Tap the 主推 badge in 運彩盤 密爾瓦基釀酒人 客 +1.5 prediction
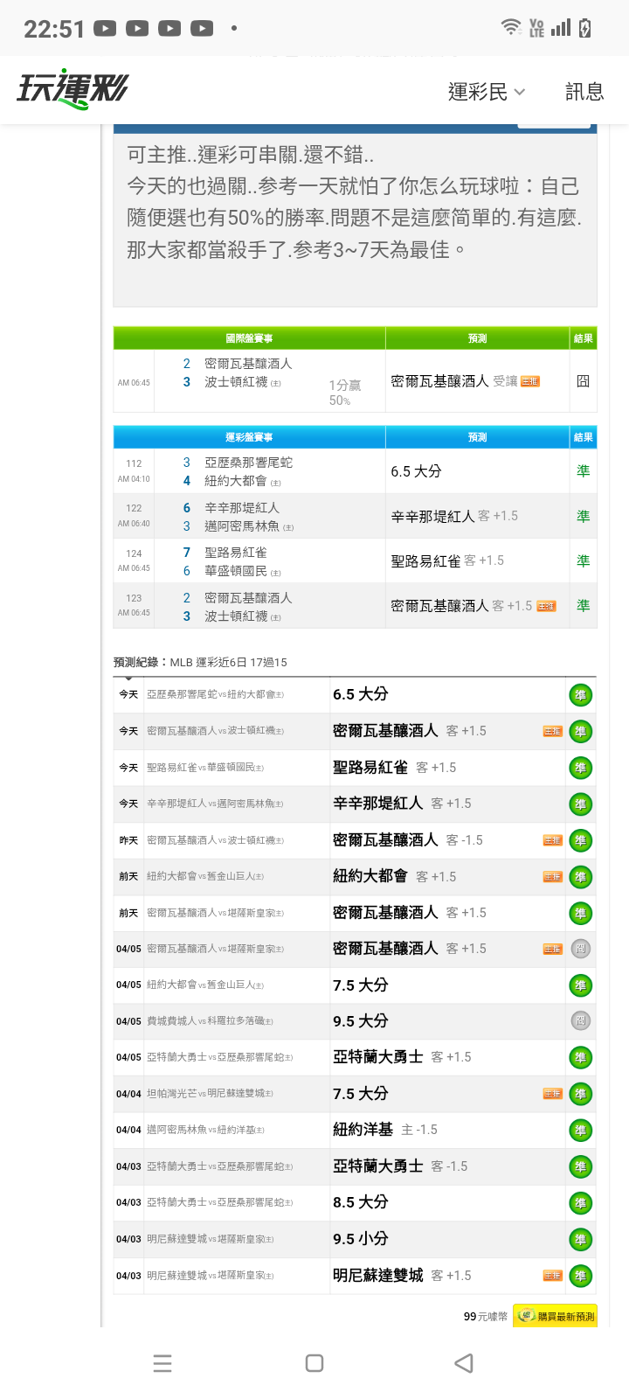 (547, 606)
